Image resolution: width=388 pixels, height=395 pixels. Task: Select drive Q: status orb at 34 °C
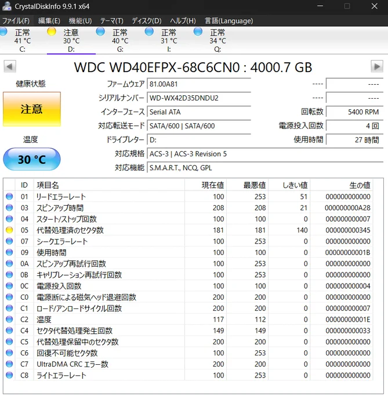198,31
